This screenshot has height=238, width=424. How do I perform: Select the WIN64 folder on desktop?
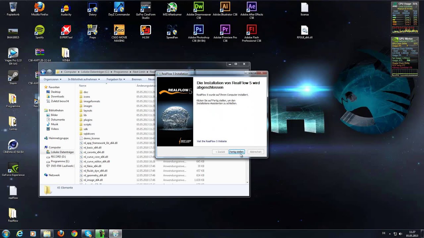pos(66,55)
